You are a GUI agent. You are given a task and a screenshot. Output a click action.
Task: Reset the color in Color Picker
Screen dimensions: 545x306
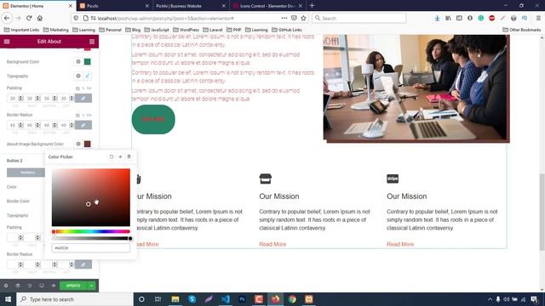(x=112, y=156)
